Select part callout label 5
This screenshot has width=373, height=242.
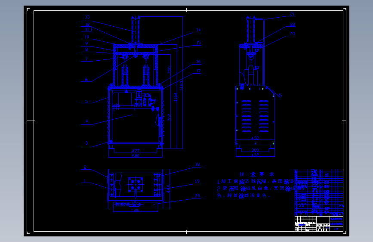[x=86, y=101]
